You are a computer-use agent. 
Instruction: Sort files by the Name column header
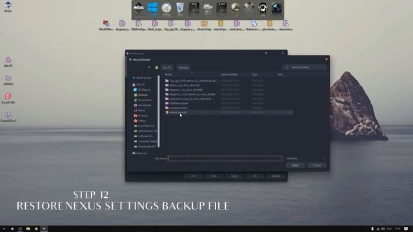pyautogui.click(x=168, y=75)
